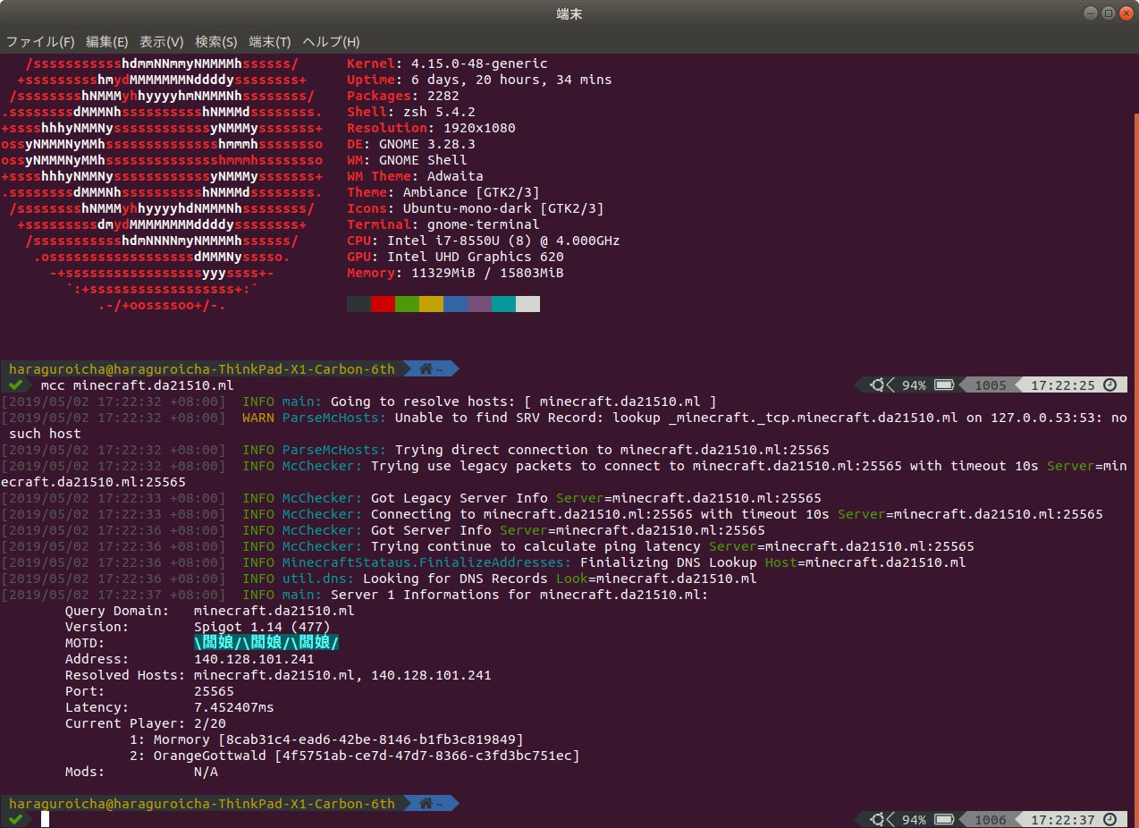Click player entry 'Mormory'
Image resolution: width=1139 pixels, height=828 pixels.
181,739
